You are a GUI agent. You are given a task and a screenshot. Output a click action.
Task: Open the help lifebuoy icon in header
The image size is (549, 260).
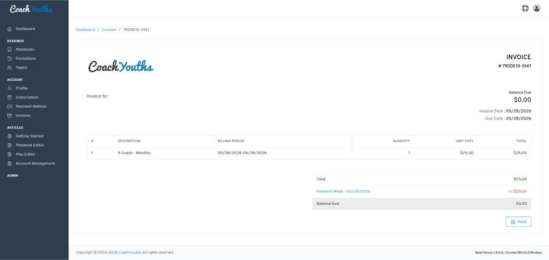pyautogui.click(x=525, y=8)
